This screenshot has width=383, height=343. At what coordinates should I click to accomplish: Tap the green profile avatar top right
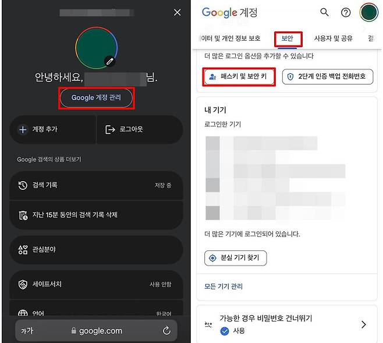(369, 12)
